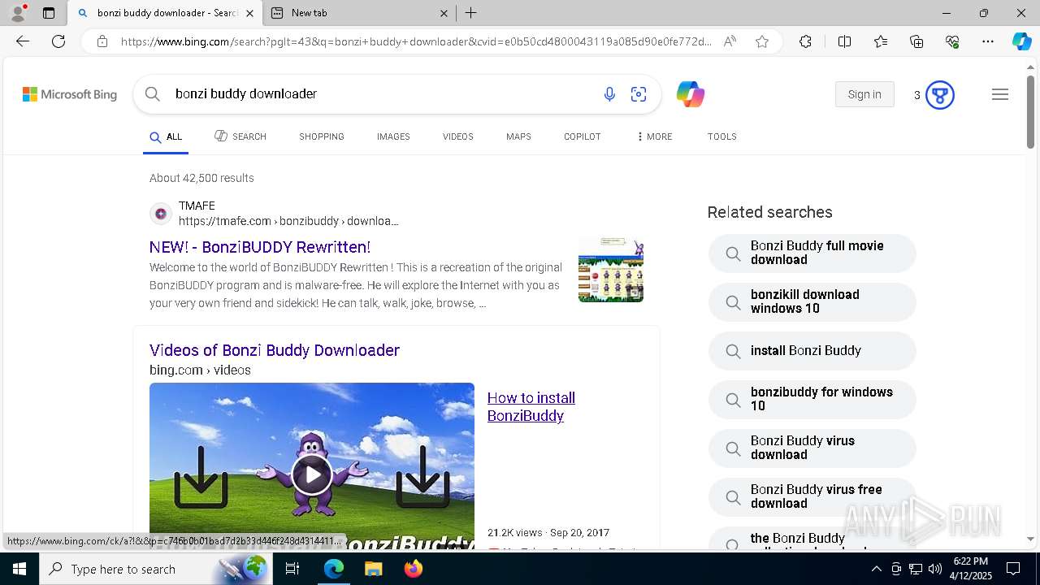
Task: Click the taskbar search box
Action: click(x=156, y=569)
